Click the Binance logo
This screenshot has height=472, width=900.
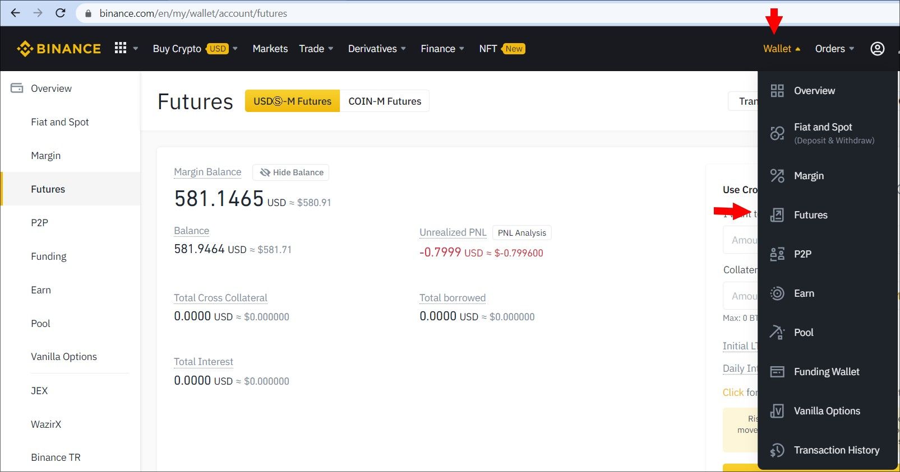pyautogui.click(x=59, y=49)
